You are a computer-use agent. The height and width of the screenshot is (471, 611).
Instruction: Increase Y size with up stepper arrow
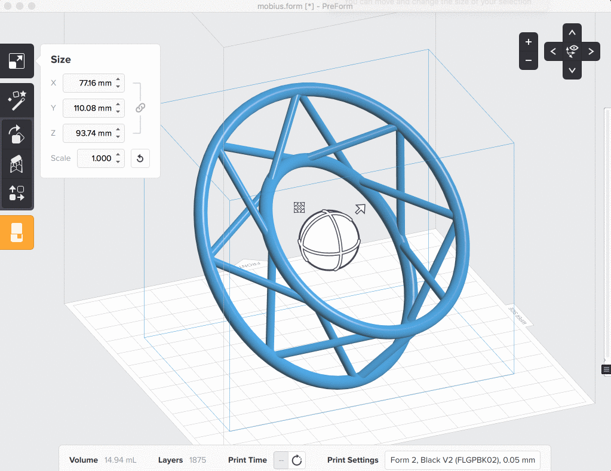(118, 105)
